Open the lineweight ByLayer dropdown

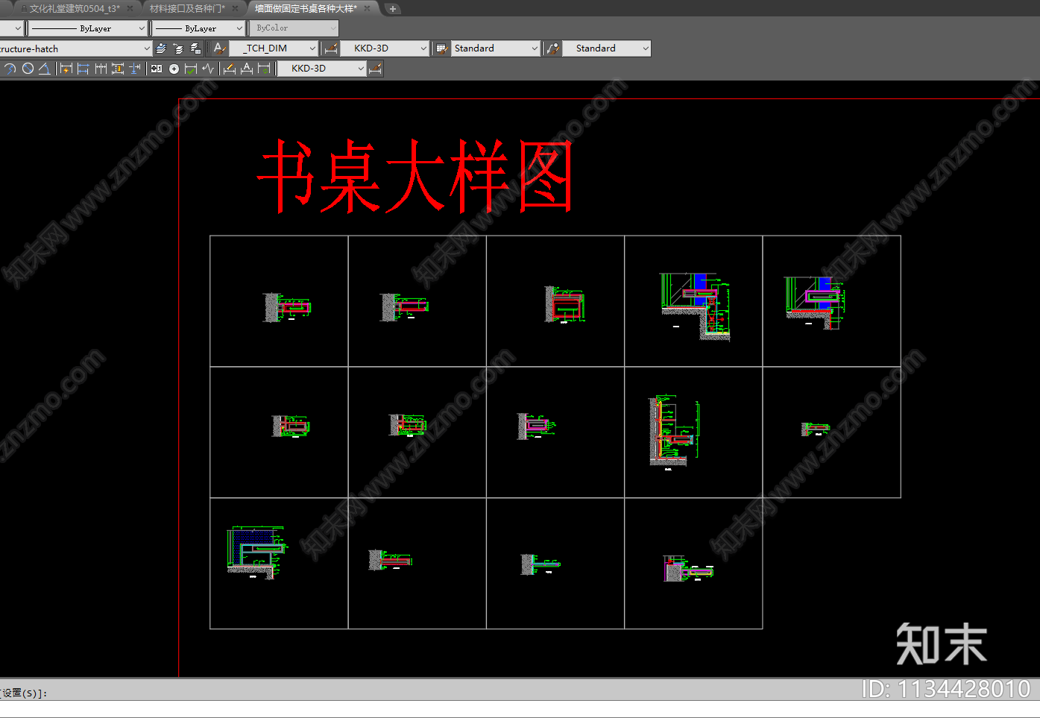[x=199, y=28]
